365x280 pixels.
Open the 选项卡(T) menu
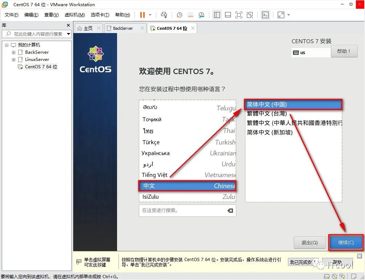[100, 15]
